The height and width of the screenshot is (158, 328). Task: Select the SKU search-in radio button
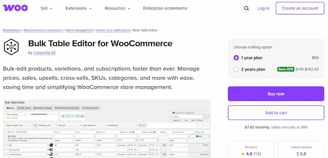point(190,120)
